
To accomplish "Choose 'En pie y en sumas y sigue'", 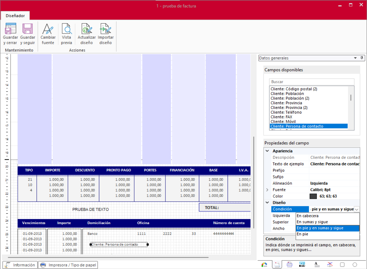I will pos(327,228).
